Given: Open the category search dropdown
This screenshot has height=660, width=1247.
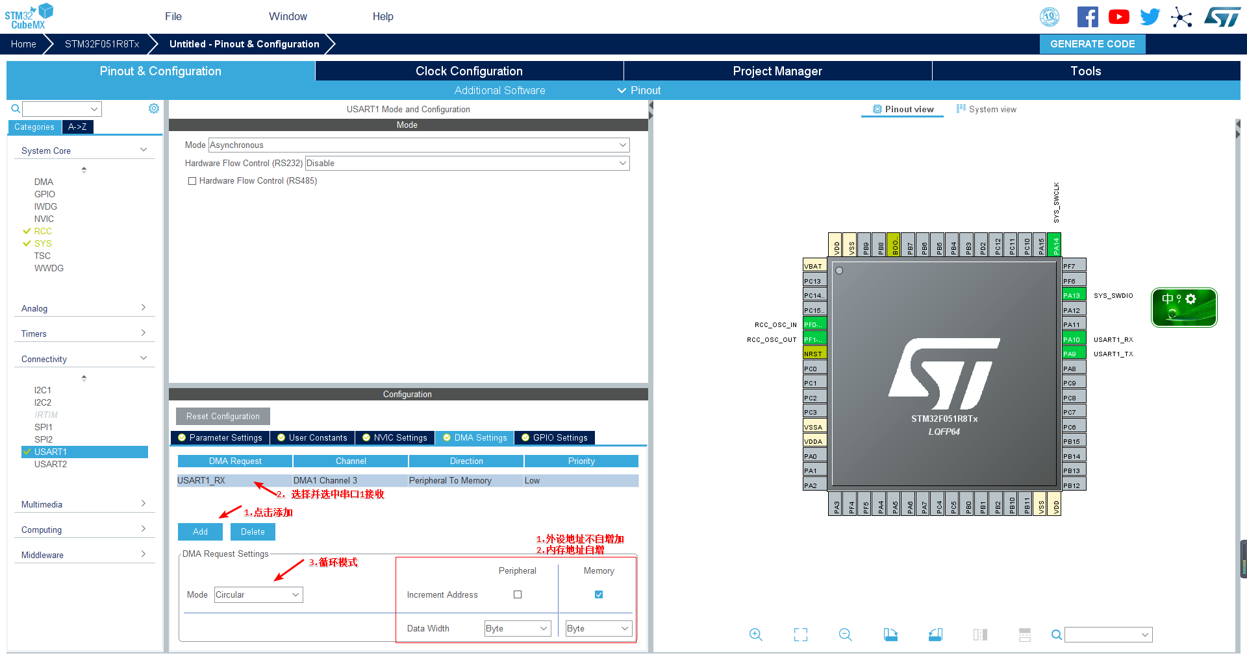Looking at the screenshot, I should pos(62,109).
